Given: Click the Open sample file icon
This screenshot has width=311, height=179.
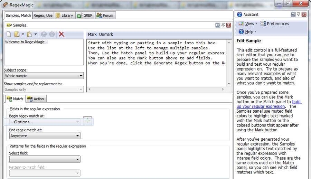Looking at the screenshot, I should (17, 34).
